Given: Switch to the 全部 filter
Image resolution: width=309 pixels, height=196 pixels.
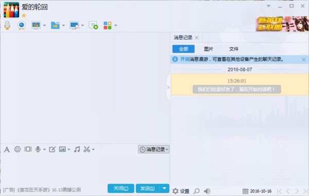Looking at the screenshot, I should pyautogui.click(x=183, y=49).
